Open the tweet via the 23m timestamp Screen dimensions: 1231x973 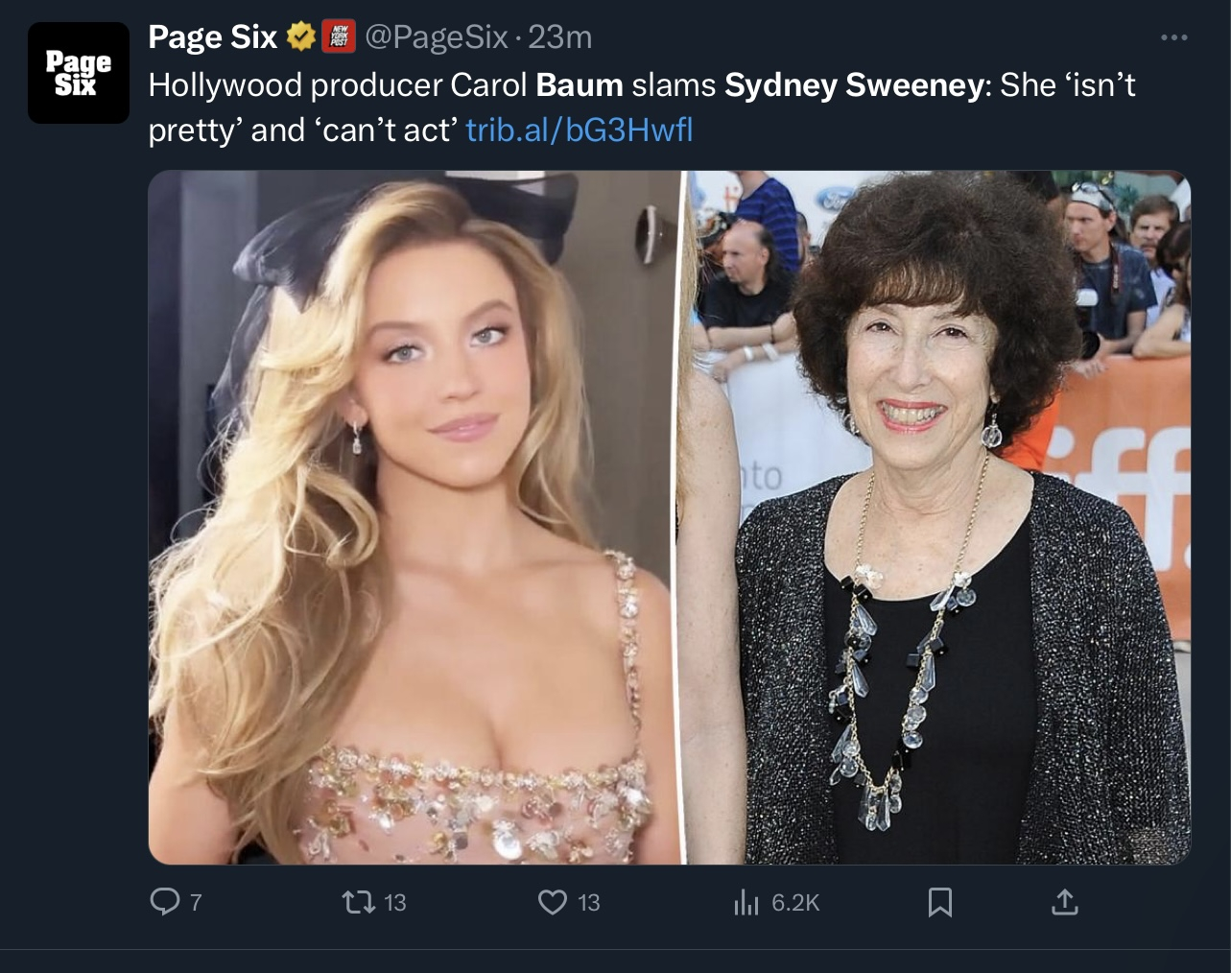[x=560, y=37]
